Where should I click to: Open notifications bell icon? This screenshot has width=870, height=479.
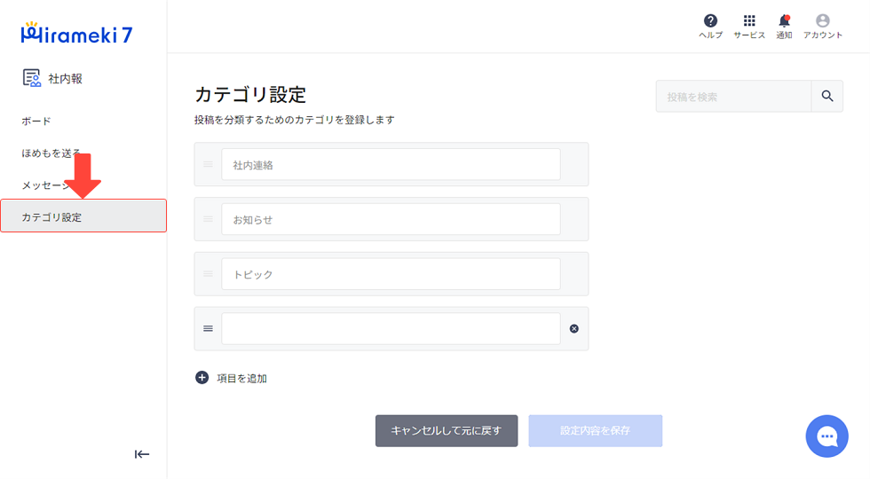click(x=784, y=21)
